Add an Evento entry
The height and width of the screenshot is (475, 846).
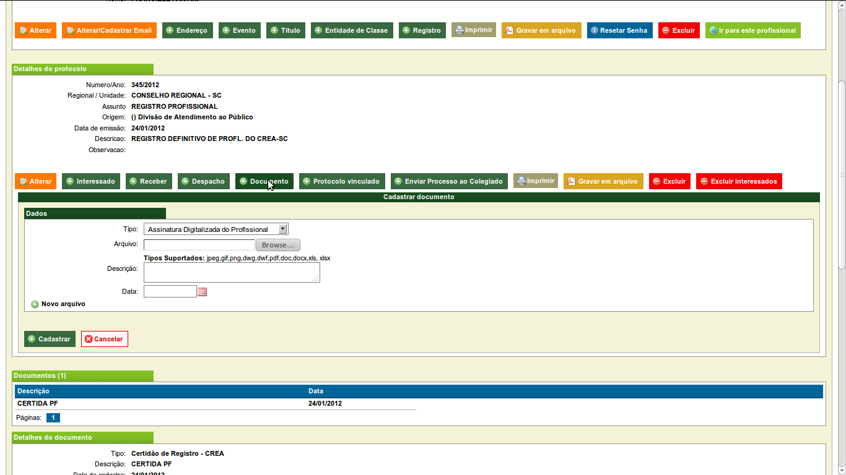point(240,30)
